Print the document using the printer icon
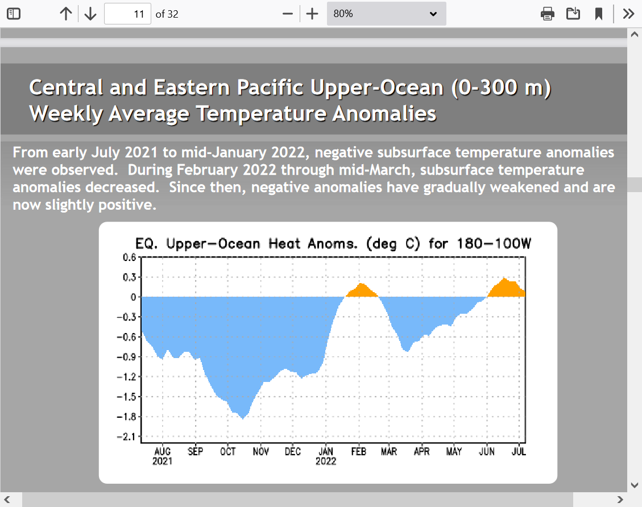Viewport: 642px width, 507px height. click(x=547, y=14)
